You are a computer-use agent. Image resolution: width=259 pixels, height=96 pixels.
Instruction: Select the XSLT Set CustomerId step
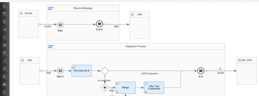(154, 88)
